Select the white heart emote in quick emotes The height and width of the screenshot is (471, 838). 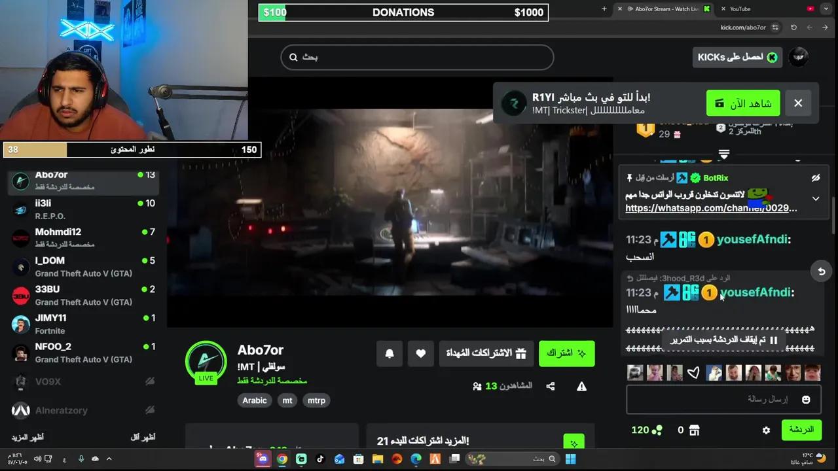(x=694, y=373)
